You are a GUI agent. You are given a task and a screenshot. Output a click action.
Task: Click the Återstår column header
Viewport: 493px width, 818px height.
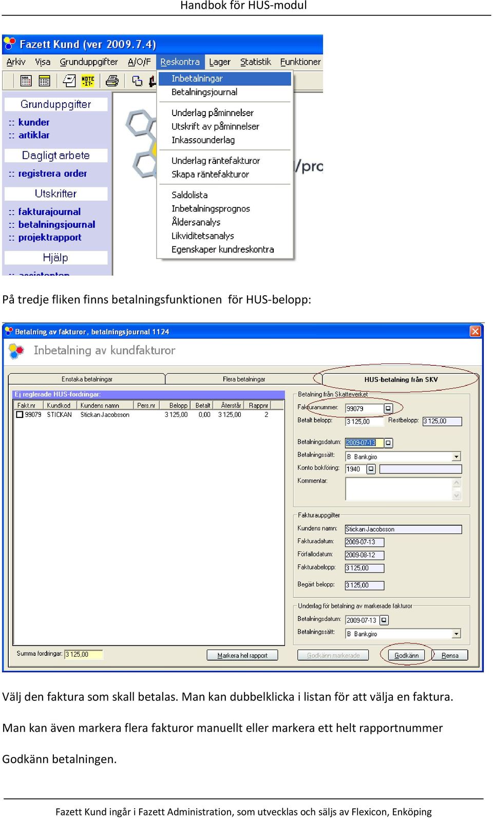[229, 406]
